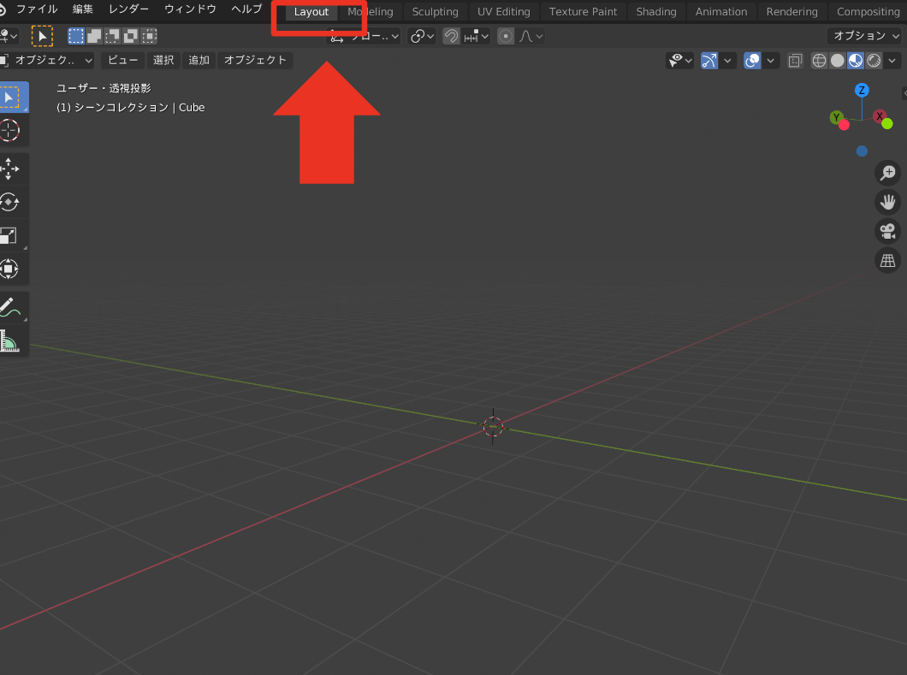Open object visibility and selectability dropdown
907x675 pixels.
tap(679, 61)
